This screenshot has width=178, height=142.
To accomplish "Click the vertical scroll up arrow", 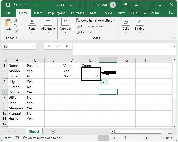I will click(x=174, y=60).
